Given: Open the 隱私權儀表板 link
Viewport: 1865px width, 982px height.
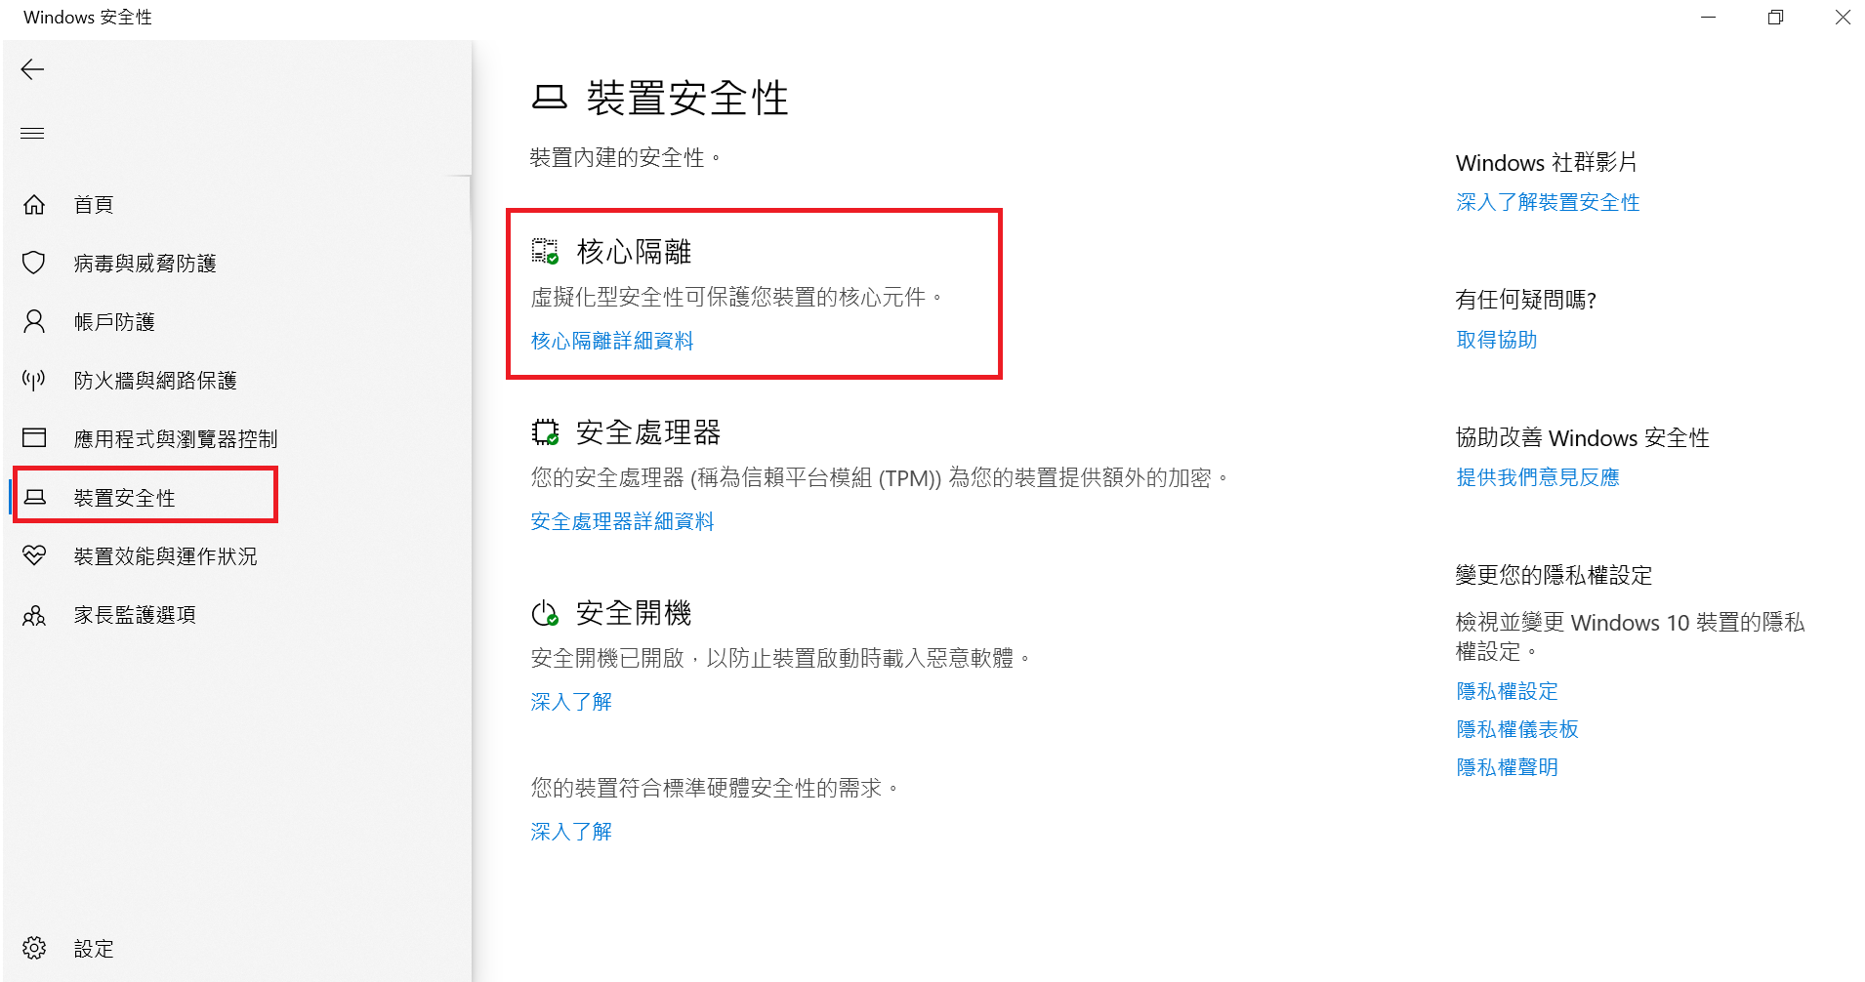Looking at the screenshot, I should (1516, 728).
